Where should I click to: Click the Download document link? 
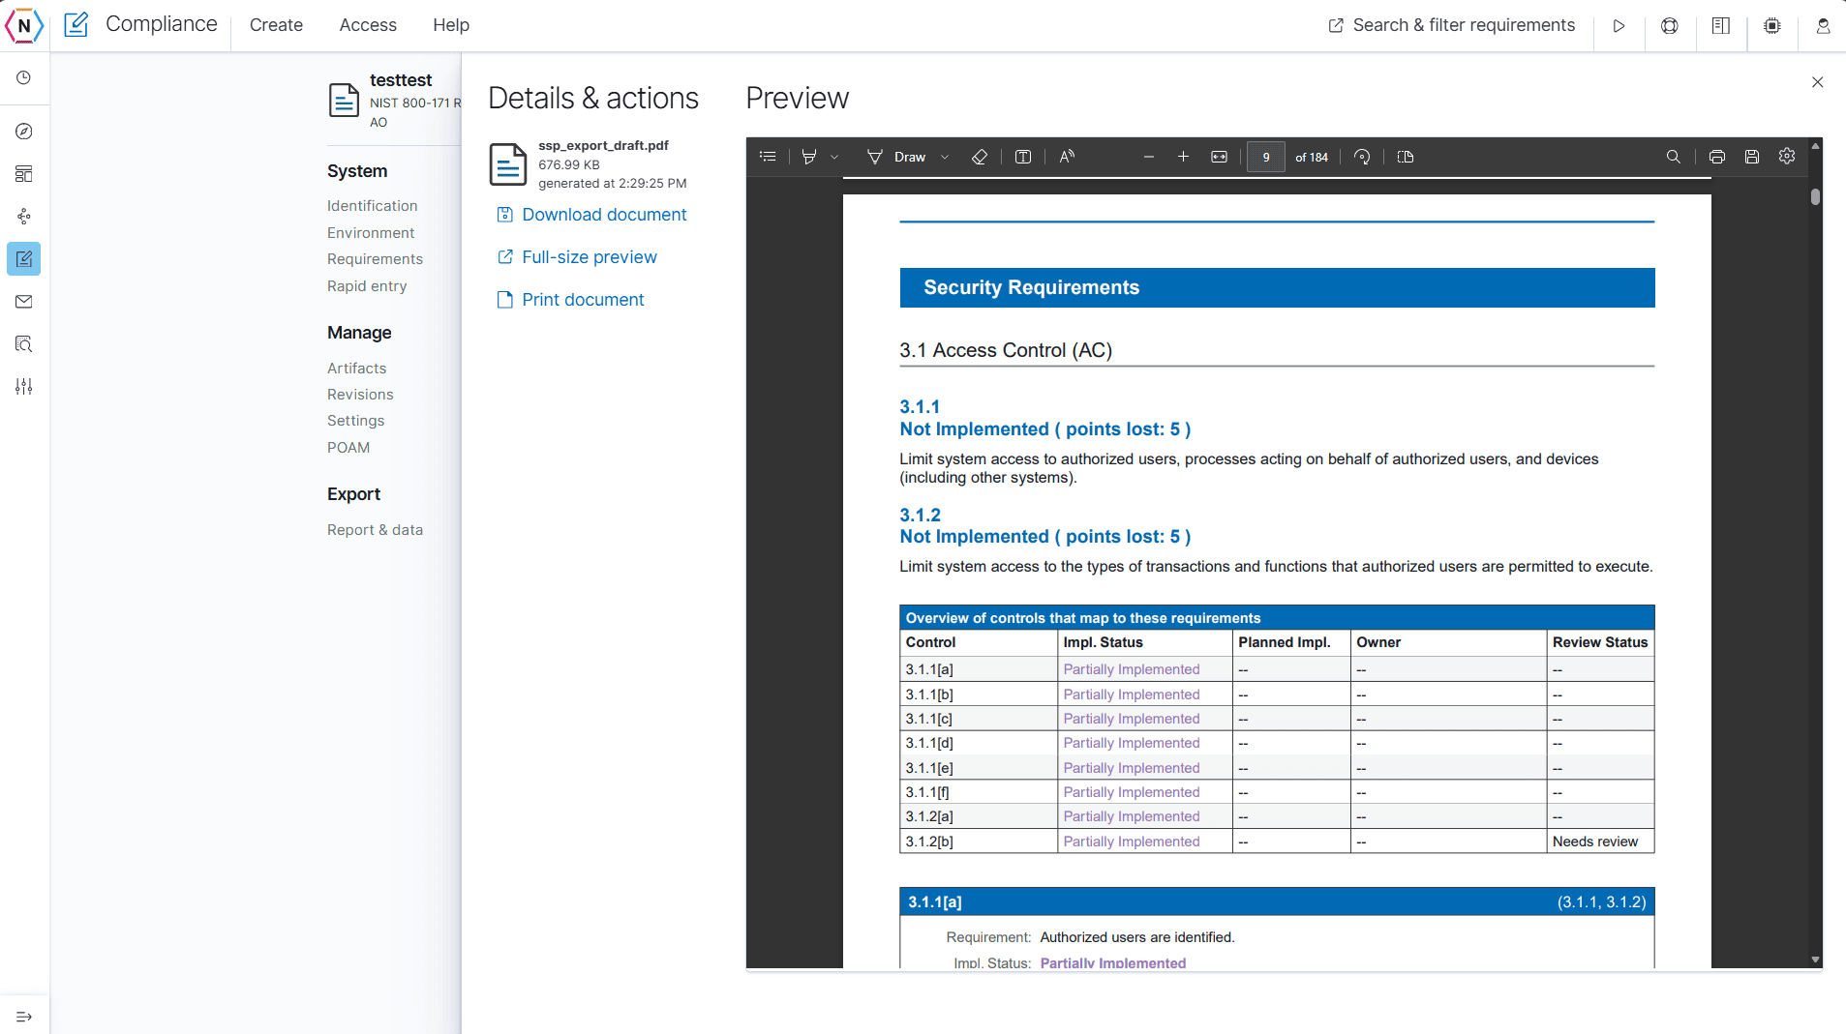coord(603,215)
